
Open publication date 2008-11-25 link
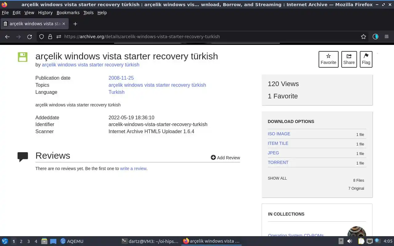[x=121, y=78]
